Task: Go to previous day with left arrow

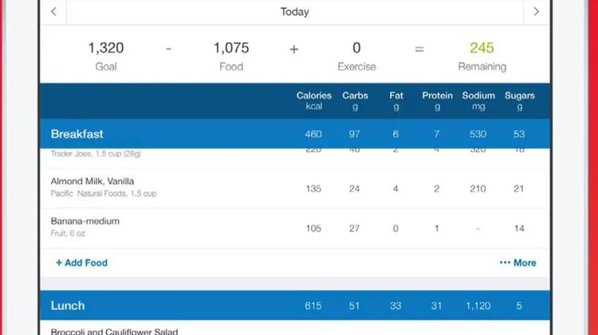Action: [x=53, y=12]
